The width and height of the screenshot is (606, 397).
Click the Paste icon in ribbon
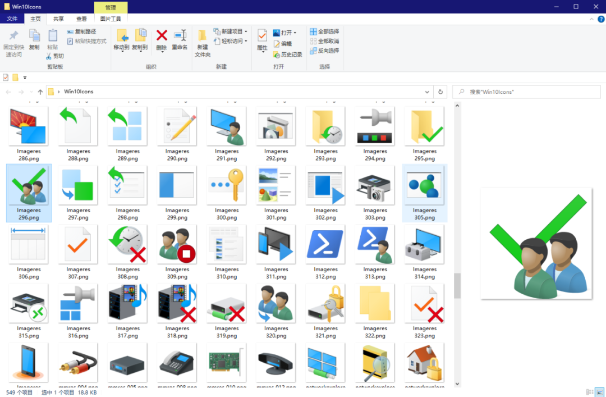click(x=53, y=36)
